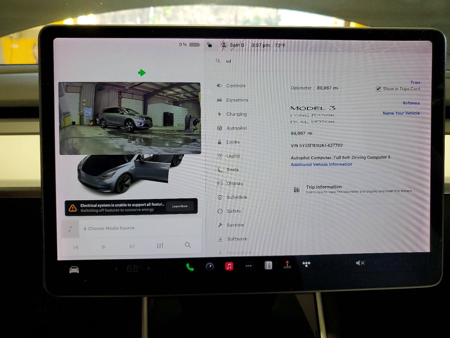450x338 pixels.
Task: Unmute volume via speaker icon
Action: point(360,263)
